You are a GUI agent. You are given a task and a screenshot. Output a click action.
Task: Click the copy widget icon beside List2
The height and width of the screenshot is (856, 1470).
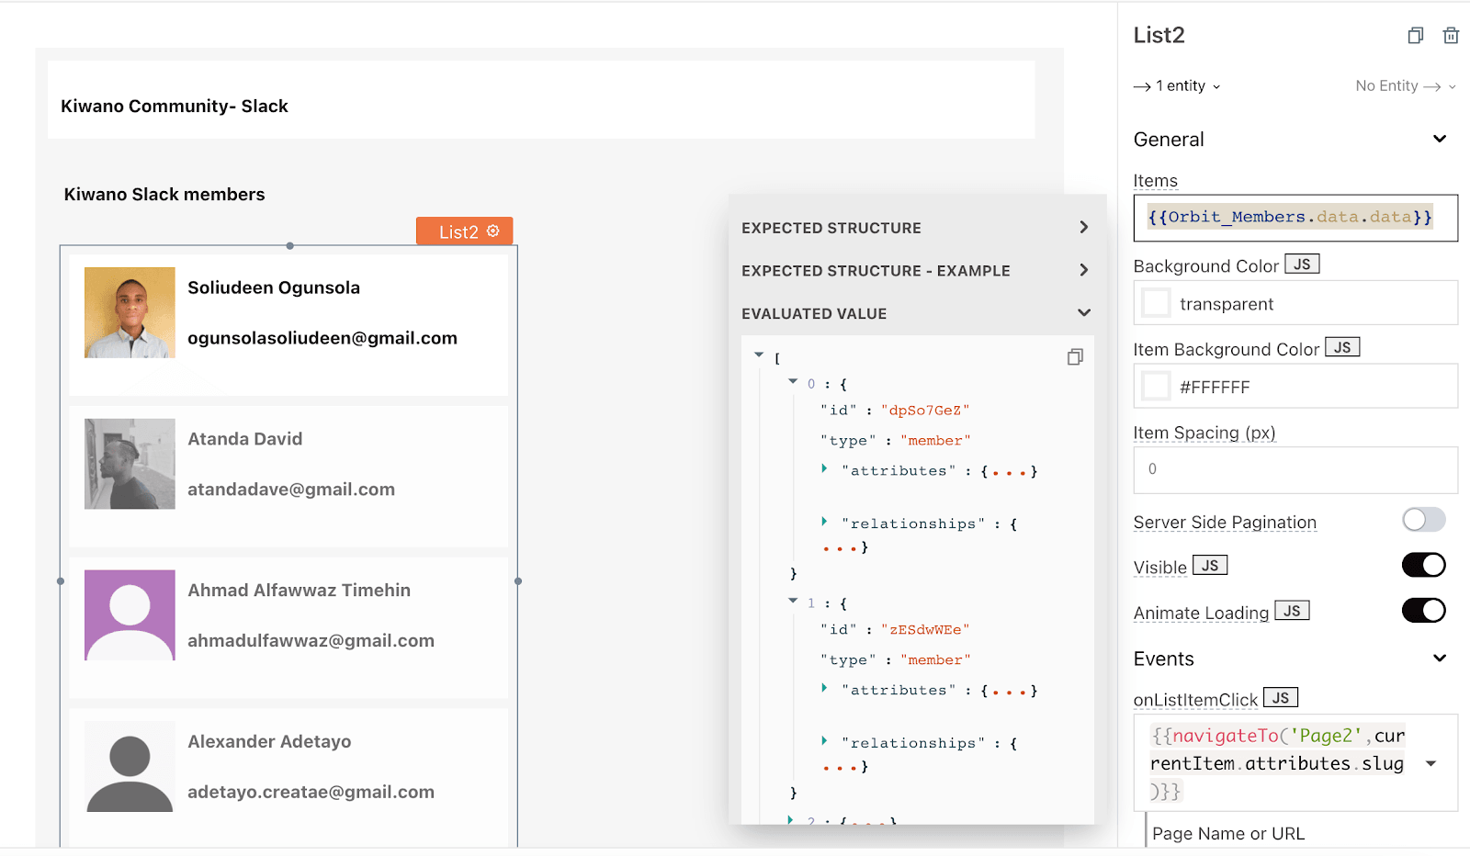(1415, 36)
